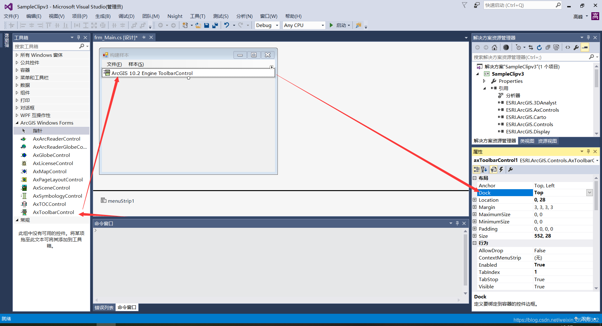Click the Collapse All icon in Solution Explorer

coord(548,47)
